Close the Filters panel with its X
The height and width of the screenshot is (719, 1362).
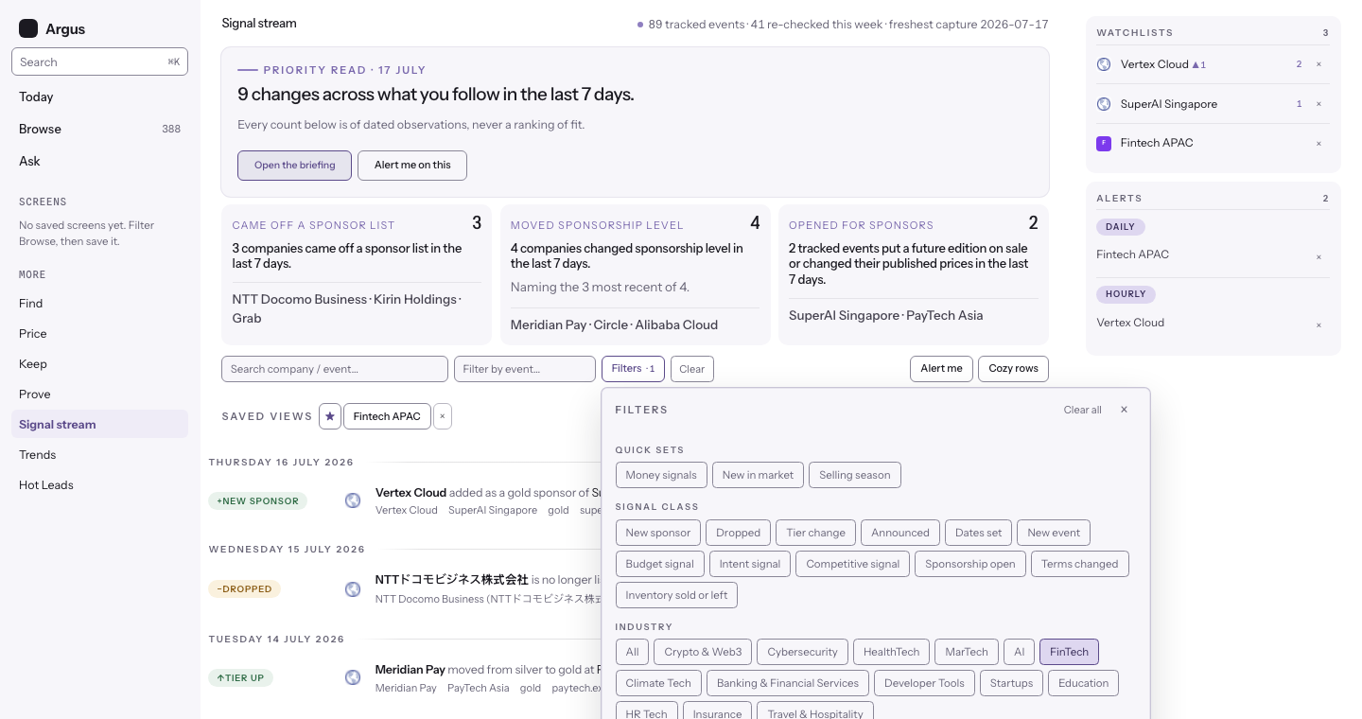1124,410
